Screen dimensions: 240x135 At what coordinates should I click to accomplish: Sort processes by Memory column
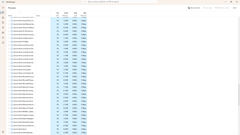[x=65, y=14]
